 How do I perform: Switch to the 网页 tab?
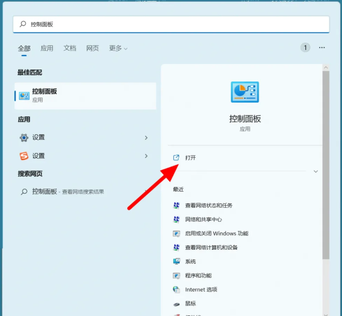[x=92, y=48]
